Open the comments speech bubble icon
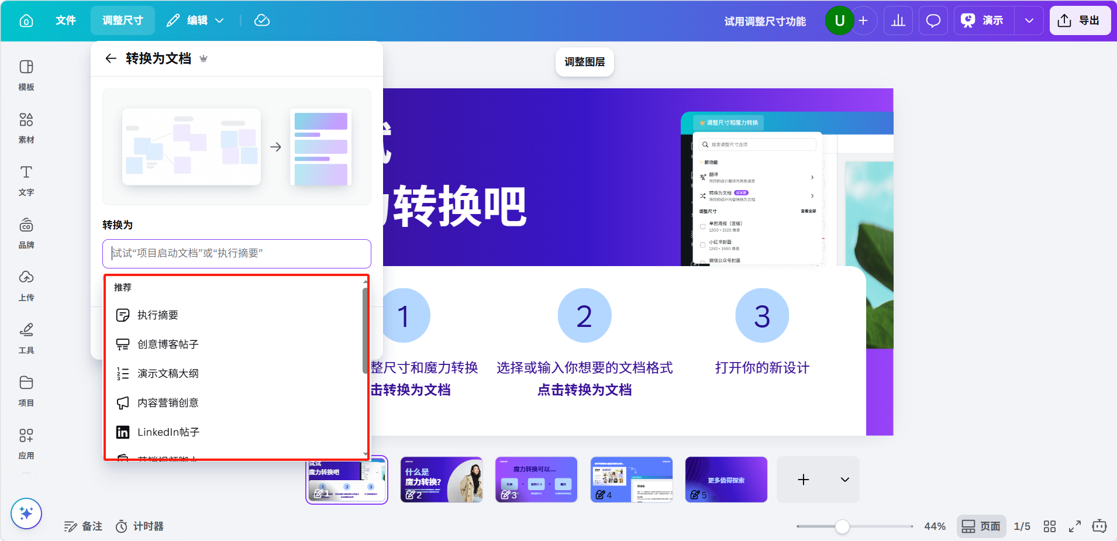Screen dimensions: 1117x541 [x=933, y=21]
